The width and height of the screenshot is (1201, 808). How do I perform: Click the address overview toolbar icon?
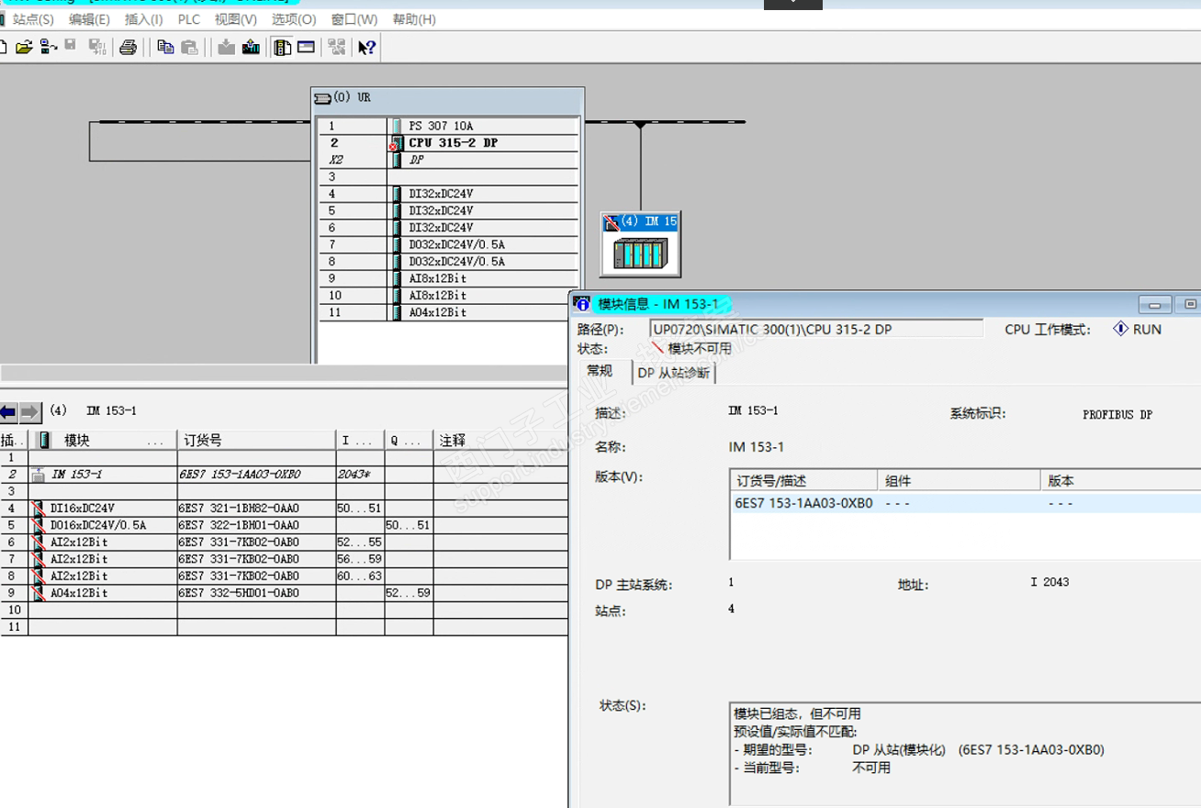[306, 47]
